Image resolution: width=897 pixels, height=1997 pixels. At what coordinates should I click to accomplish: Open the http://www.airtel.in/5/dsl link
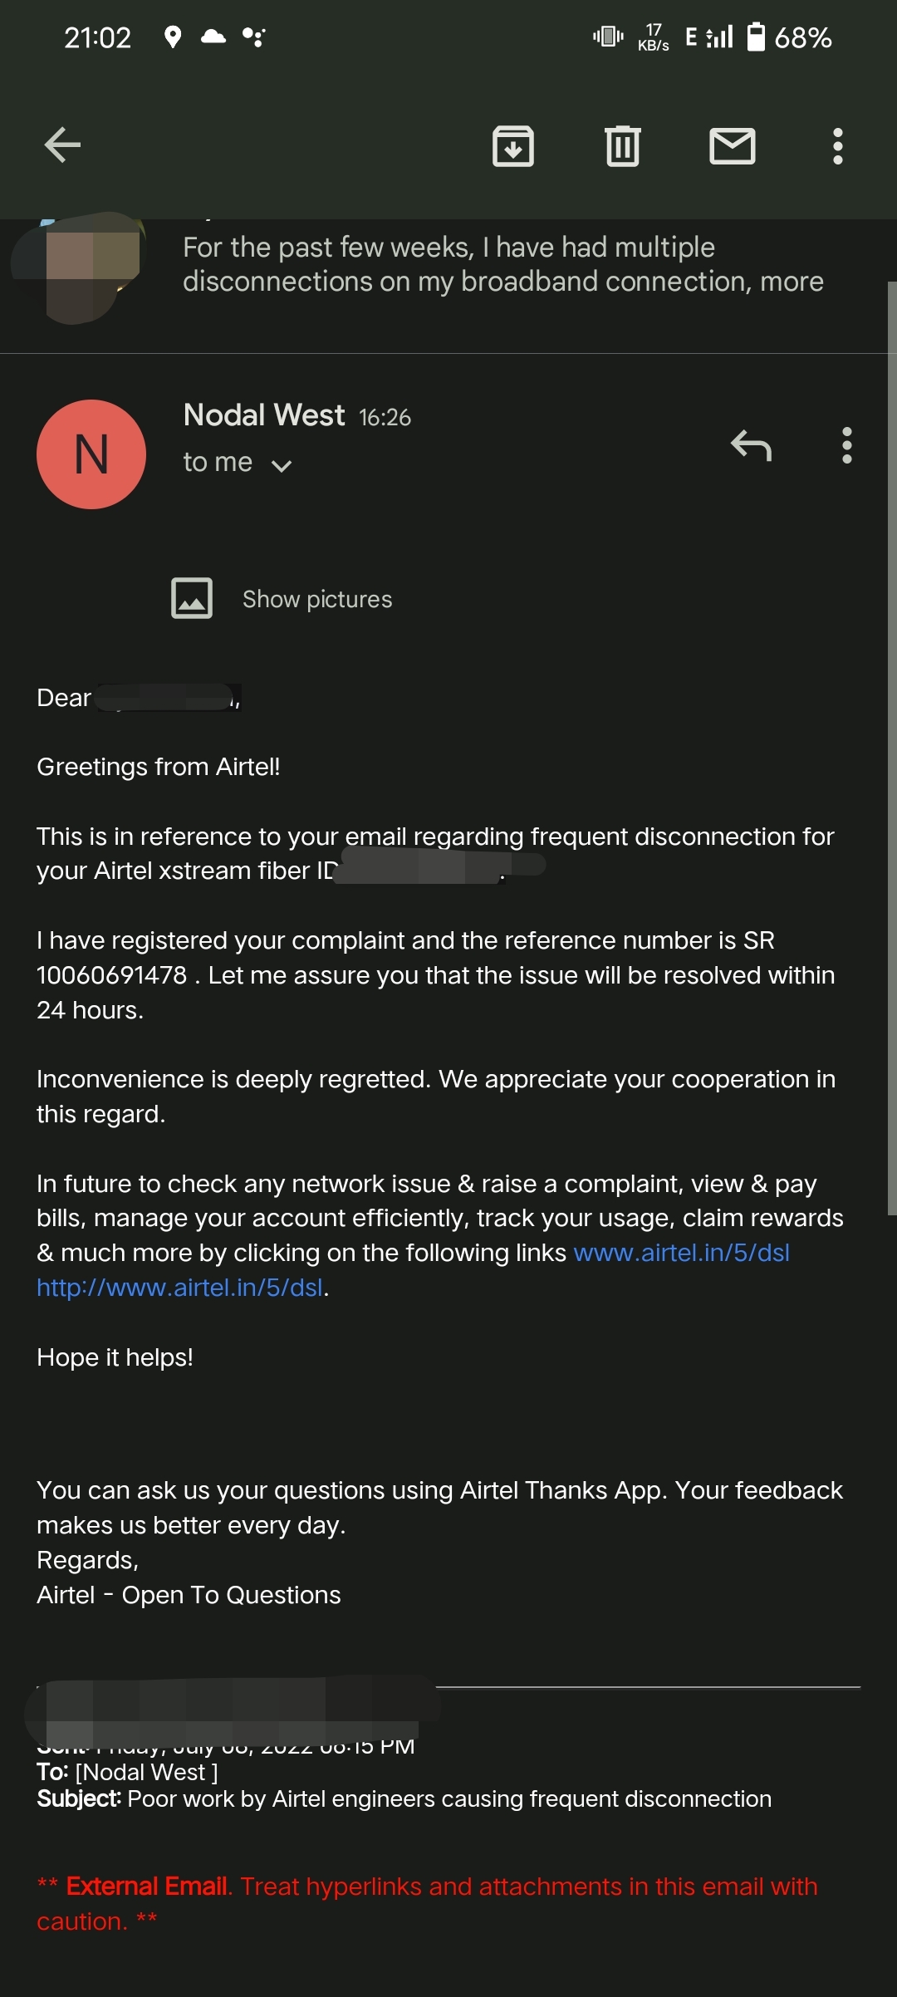point(179,1287)
